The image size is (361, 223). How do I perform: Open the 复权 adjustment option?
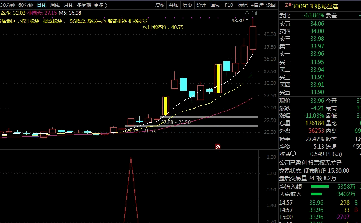[x=160, y=5]
